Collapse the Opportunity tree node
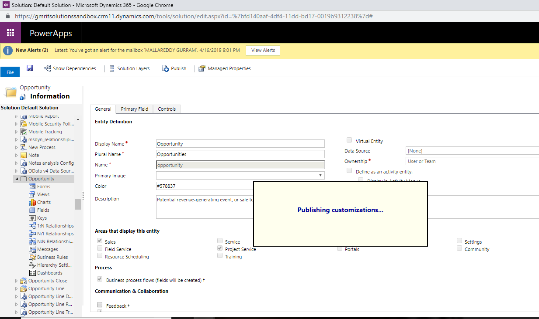This screenshot has height=319, width=539. pos(17,179)
